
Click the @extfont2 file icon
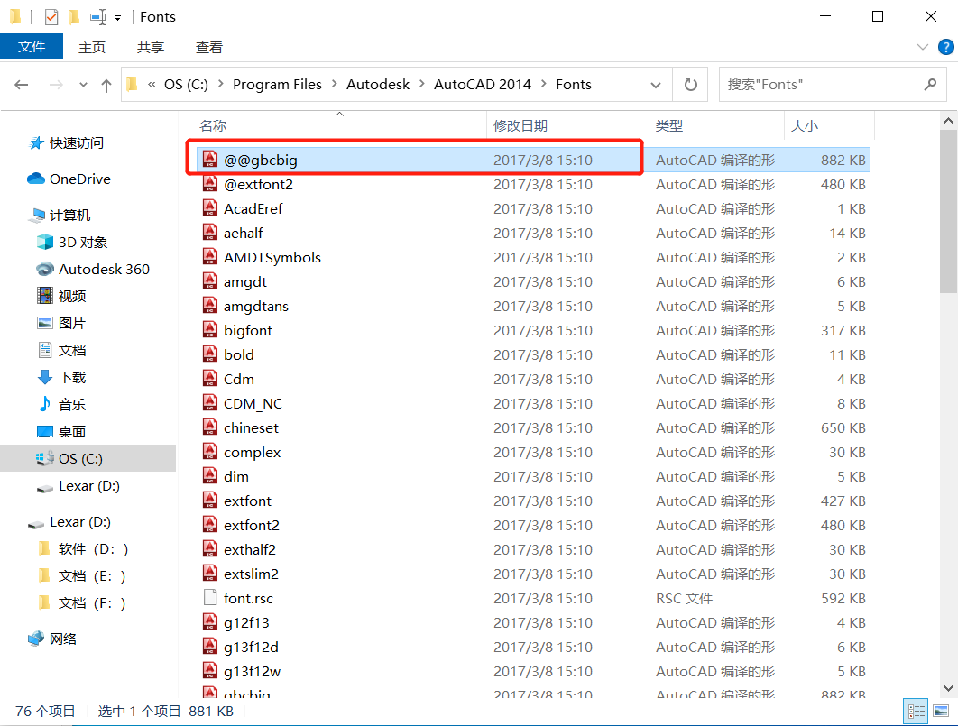click(x=210, y=184)
